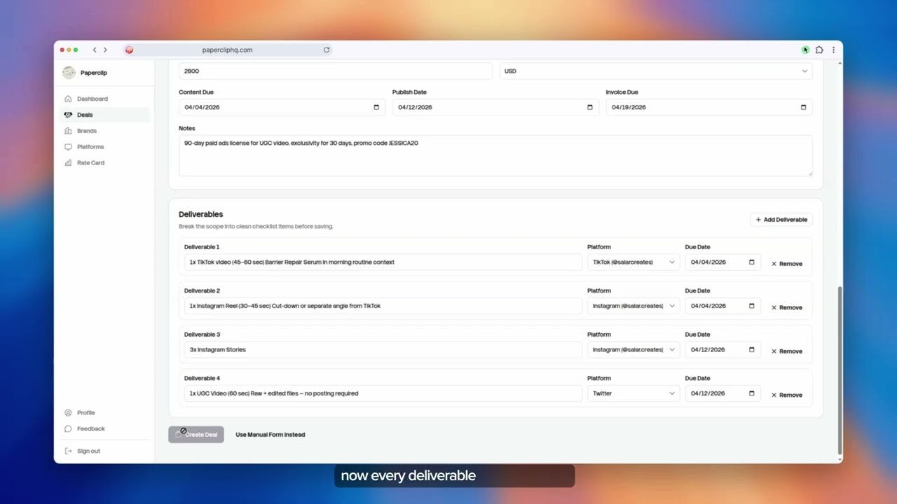This screenshot has width=897, height=504.
Task: Click the Rate Card chart icon
Action: 68,162
